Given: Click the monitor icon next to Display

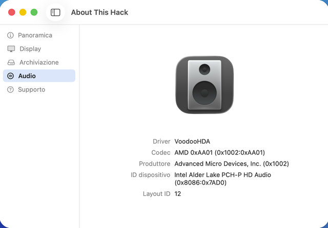Looking at the screenshot, I should 11,49.
